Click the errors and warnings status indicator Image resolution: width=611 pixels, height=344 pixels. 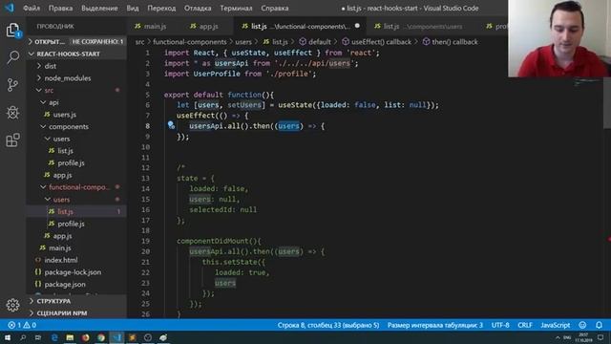pos(22,325)
